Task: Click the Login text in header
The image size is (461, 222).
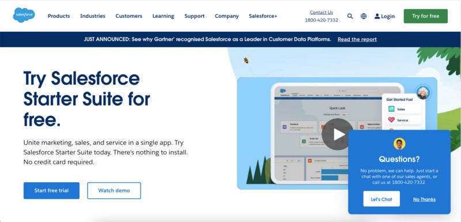Action: (x=388, y=17)
